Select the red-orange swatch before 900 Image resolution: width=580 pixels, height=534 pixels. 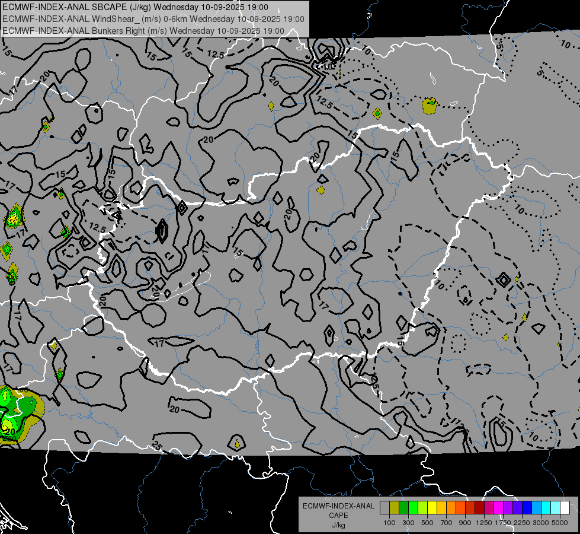click(460, 508)
